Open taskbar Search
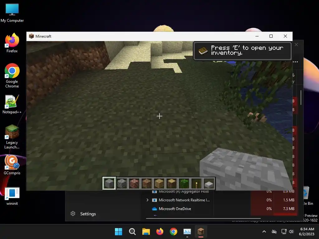 click(x=132, y=232)
